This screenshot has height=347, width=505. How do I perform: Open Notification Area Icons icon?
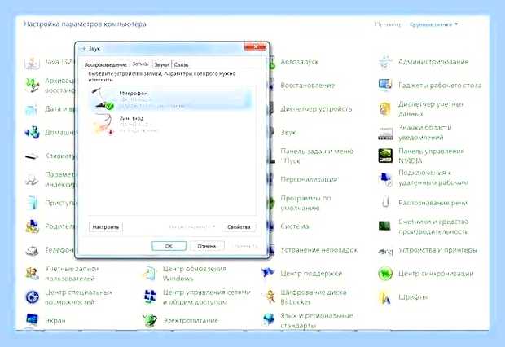[x=385, y=133]
